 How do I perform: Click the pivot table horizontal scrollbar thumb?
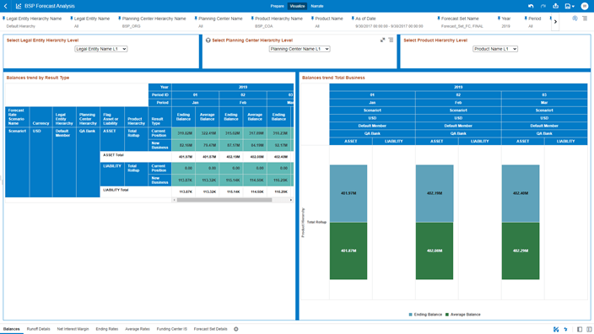[224, 200]
